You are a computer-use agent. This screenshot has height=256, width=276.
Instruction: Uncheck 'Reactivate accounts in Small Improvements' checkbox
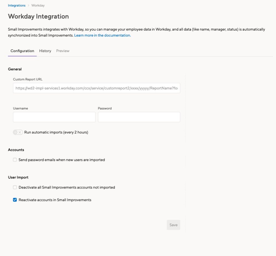pyautogui.click(x=15, y=200)
